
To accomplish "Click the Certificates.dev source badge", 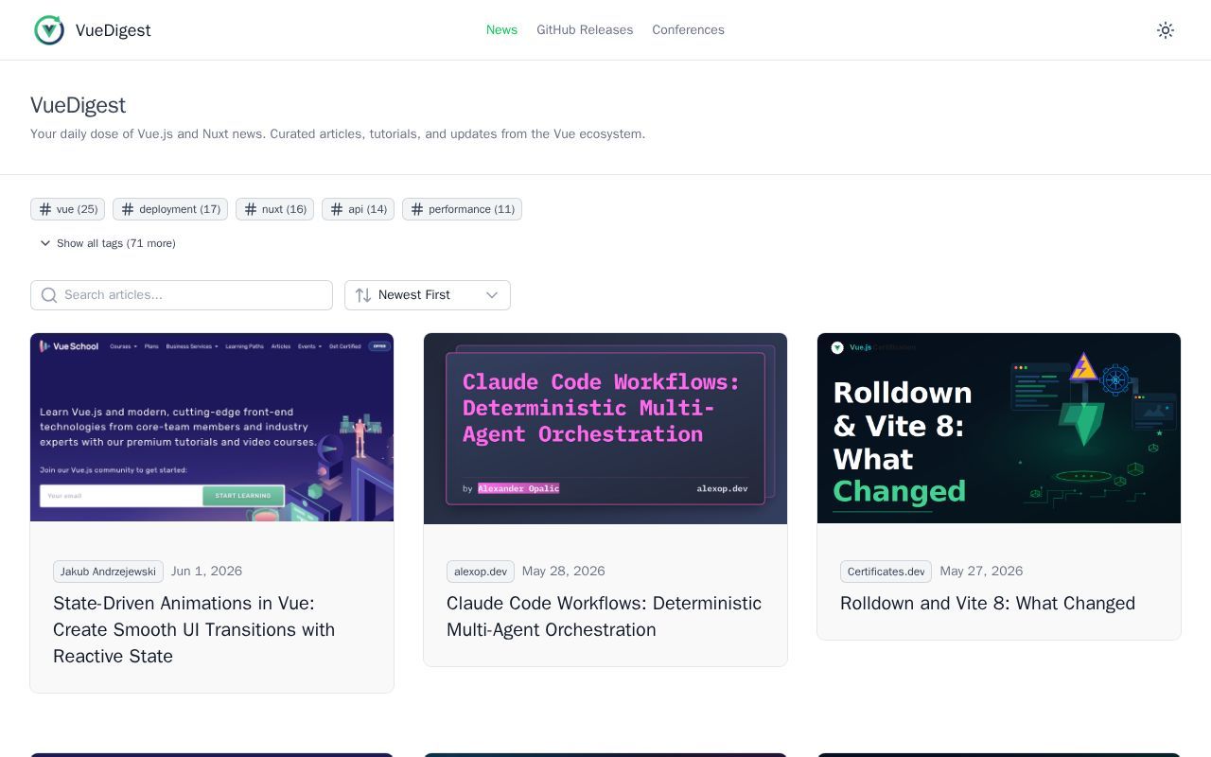I will [x=886, y=572].
